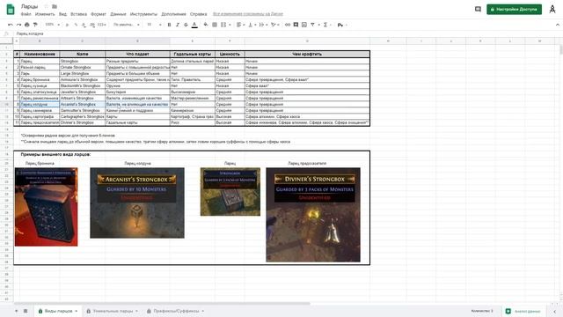Open the Вид menu
563x317 pixels.
click(62, 14)
